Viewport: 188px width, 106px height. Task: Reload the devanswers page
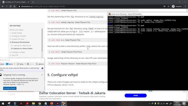11,6
